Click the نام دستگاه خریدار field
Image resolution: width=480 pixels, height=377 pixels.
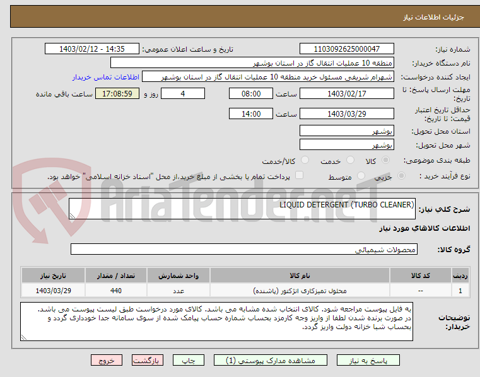[252, 63]
